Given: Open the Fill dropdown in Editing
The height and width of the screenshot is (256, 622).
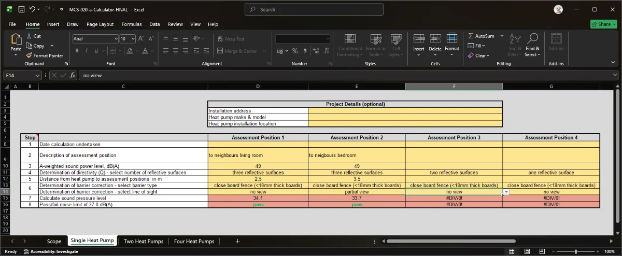Looking at the screenshot, I should pos(477,46).
